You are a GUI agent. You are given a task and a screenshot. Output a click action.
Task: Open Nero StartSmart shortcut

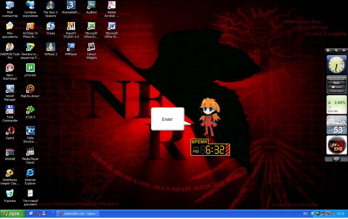pyautogui.click(x=10, y=72)
